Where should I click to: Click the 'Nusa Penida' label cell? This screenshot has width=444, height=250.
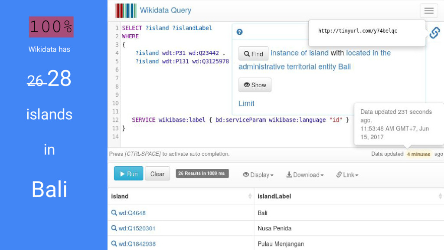coord(274,228)
